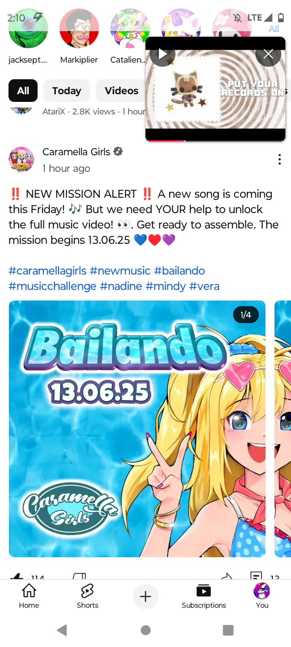Open the Bailando post image
Image resolution: width=291 pixels, height=647 pixels.
(137, 429)
